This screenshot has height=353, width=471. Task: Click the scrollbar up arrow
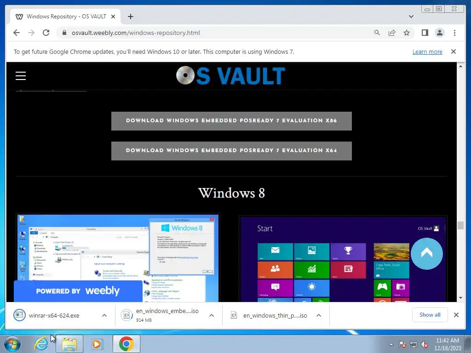(460, 66)
